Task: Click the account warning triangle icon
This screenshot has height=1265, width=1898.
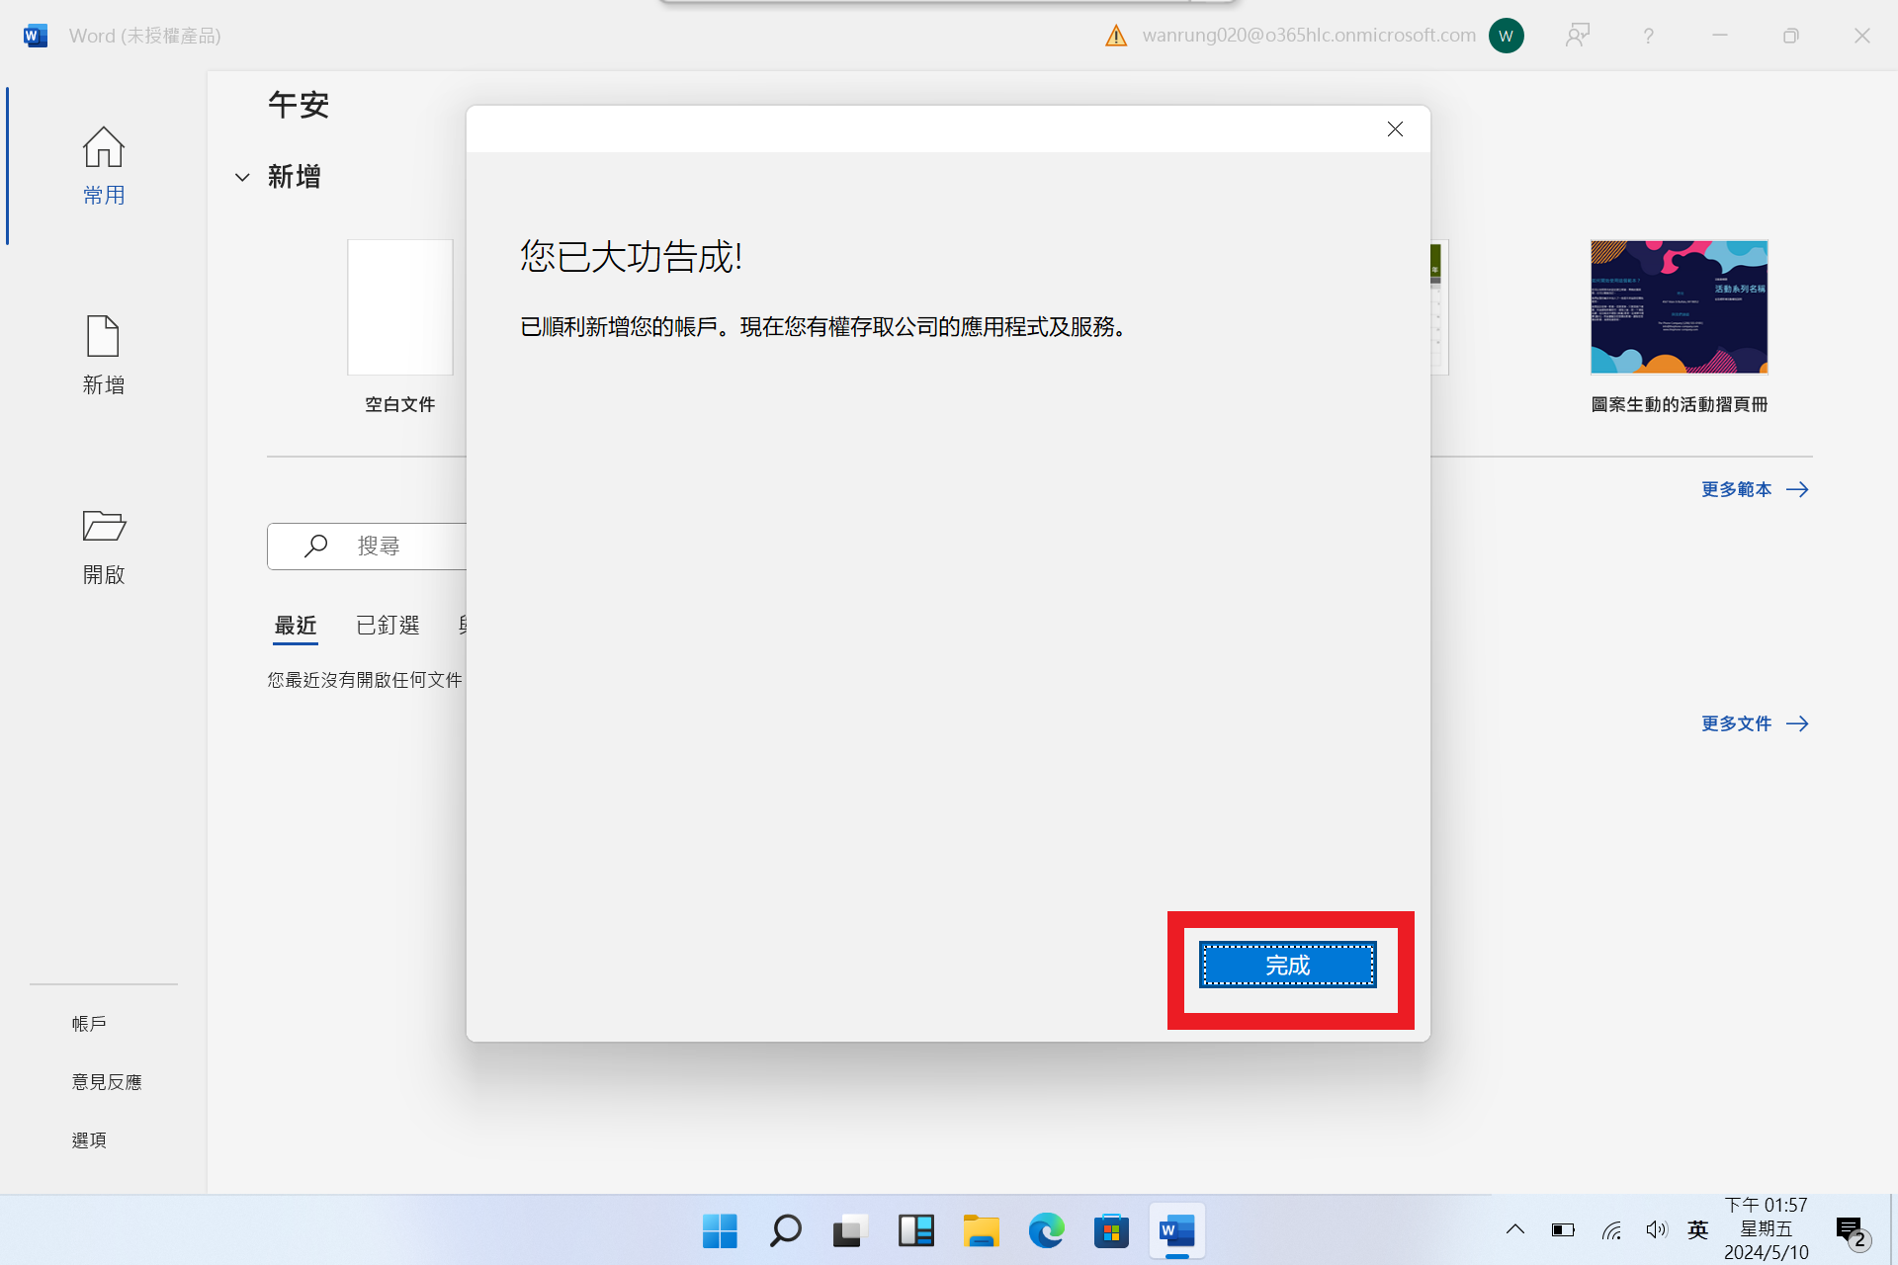Action: 1116,37
